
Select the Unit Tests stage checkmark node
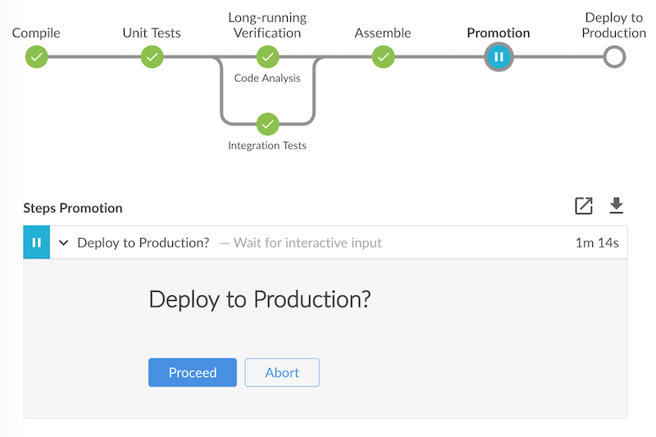tap(152, 57)
